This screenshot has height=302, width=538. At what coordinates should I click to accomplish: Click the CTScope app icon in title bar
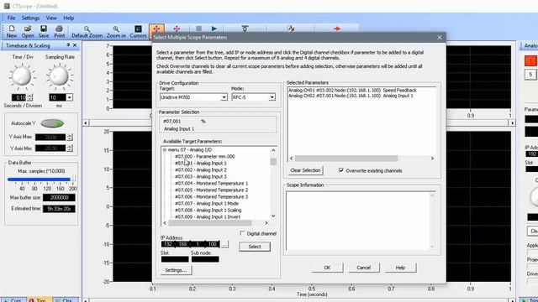pyautogui.click(x=7, y=6)
